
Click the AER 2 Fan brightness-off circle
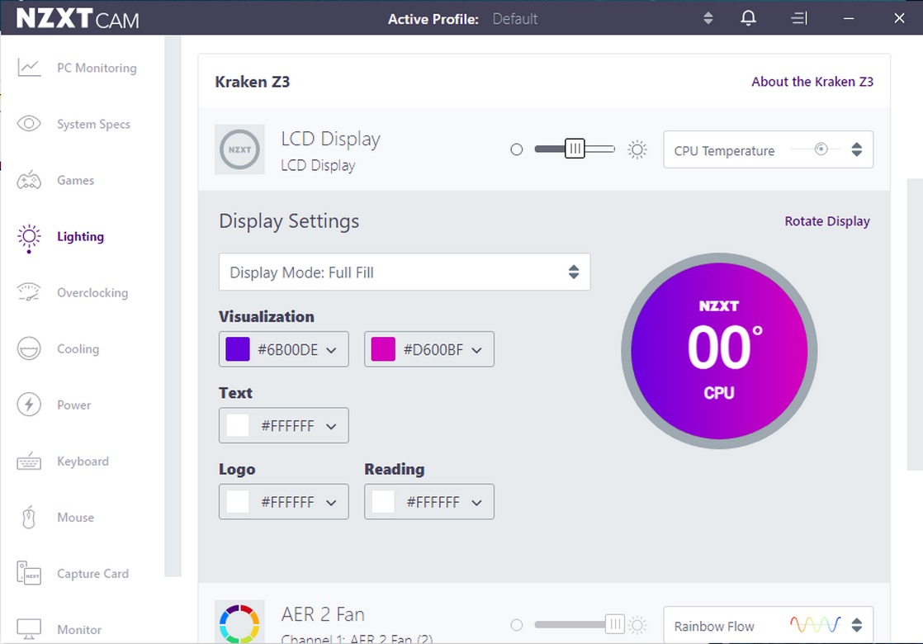[x=517, y=625]
